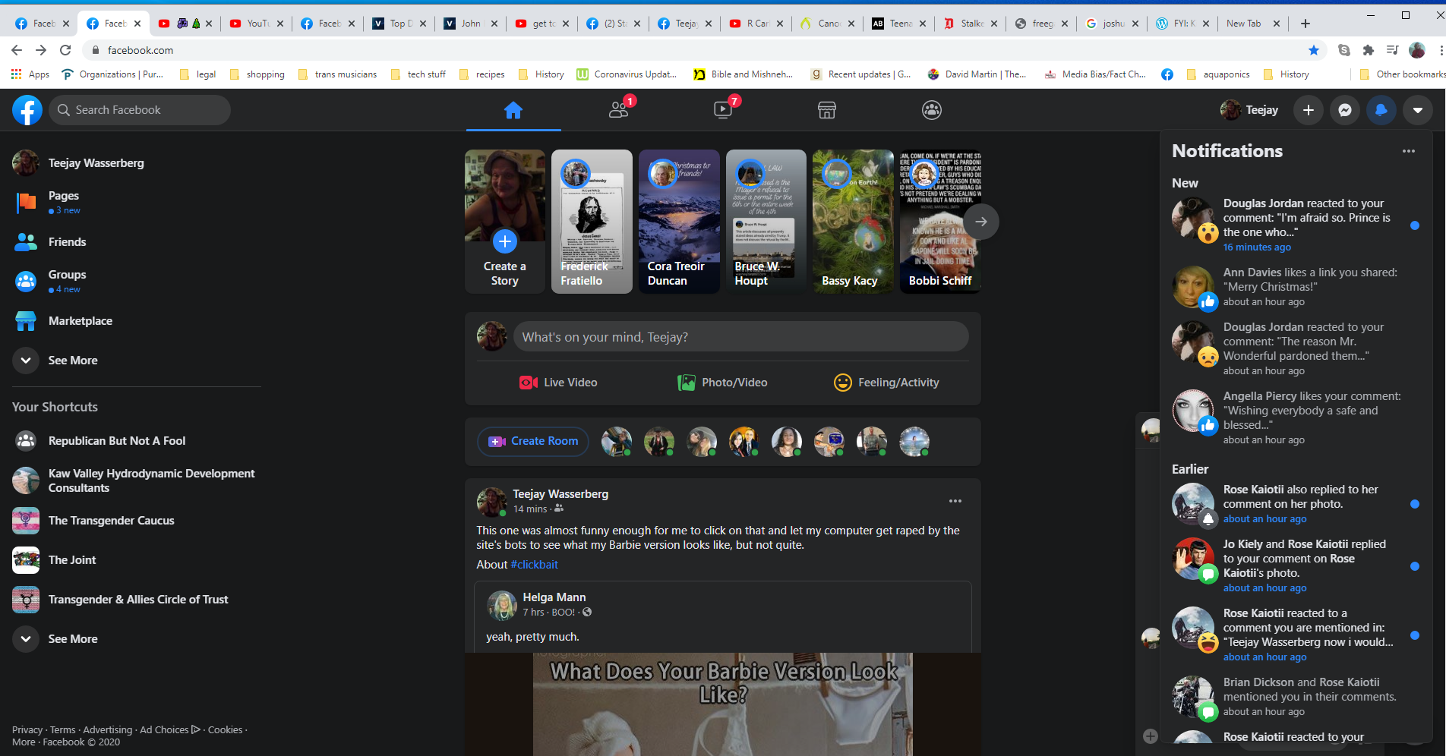This screenshot has width=1446, height=756.
Task: Open Kaw Valley Hydrodynamic Development Consultants shortcut
Action: click(137, 480)
